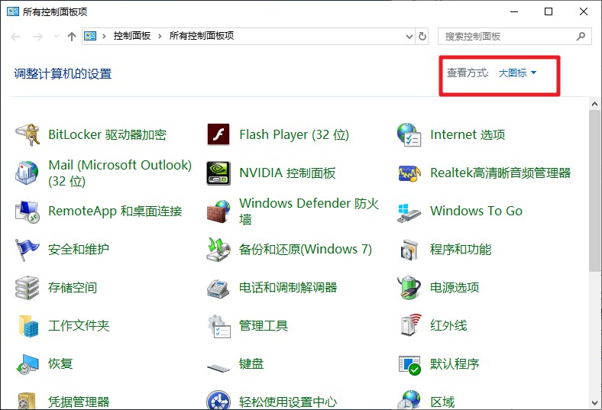
Task: Click the 所有控制面板项 breadcrumb segment
Action: pos(202,36)
